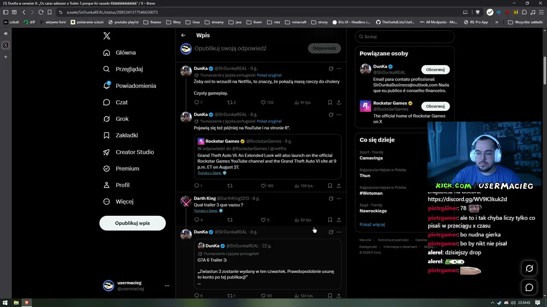The height and width of the screenshot is (307, 547).
Task: Bookmark the post with 139 tys. views
Action: 330,185
